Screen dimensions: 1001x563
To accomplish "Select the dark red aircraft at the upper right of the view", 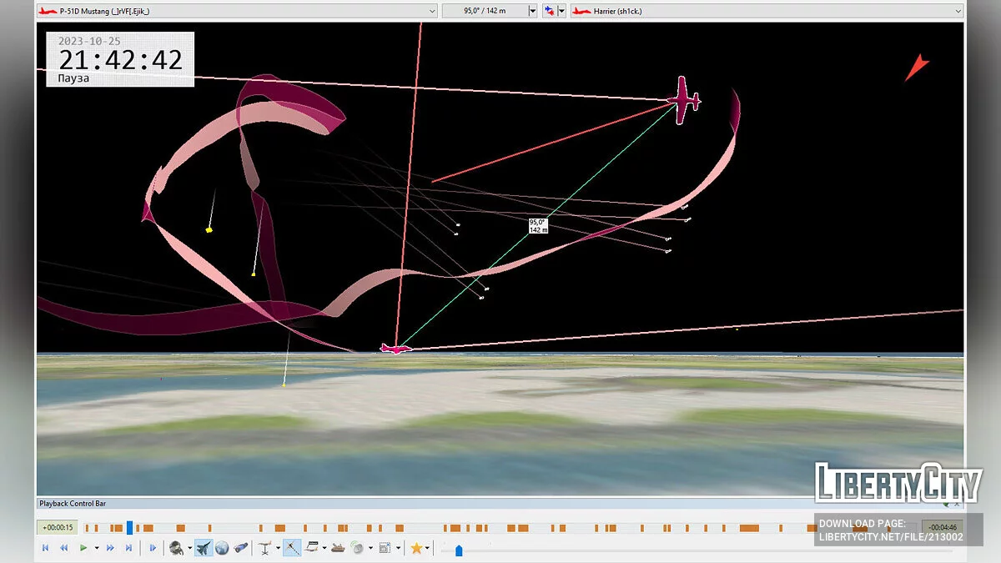I will [684, 100].
